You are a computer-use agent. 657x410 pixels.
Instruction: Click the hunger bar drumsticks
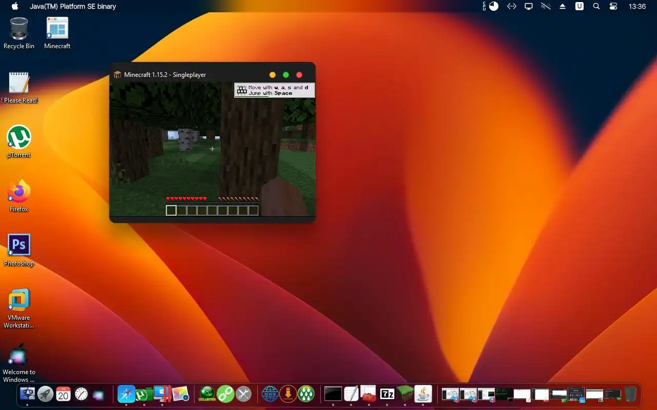(238, 199)
